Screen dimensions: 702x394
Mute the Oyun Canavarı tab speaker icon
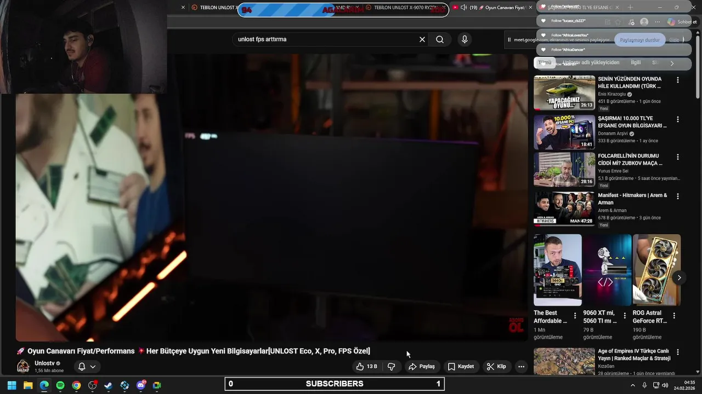[x=463, y=8]
